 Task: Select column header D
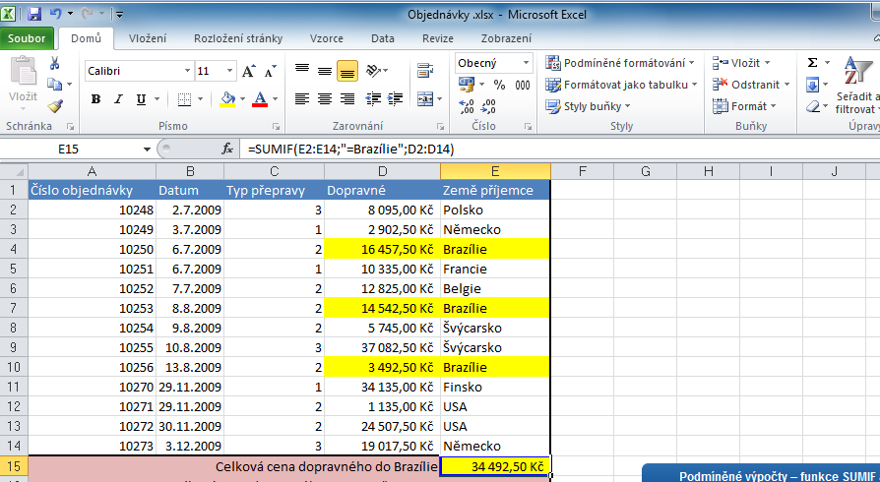(x=382, y=171)
